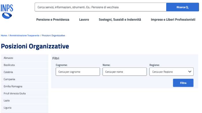Image resolution: width=202 pixels, height=113 pixels.
Task: Select Emilia Romagna in region list
Action: [x=25, y=86]
